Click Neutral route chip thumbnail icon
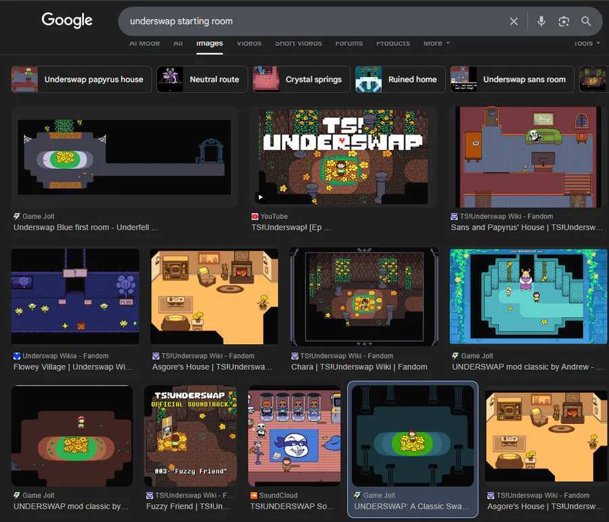 (x=170, y=79)
